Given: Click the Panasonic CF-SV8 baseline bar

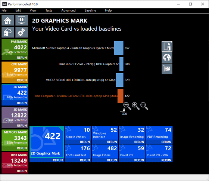Looking at the screenshot, I should click(121, 64).
